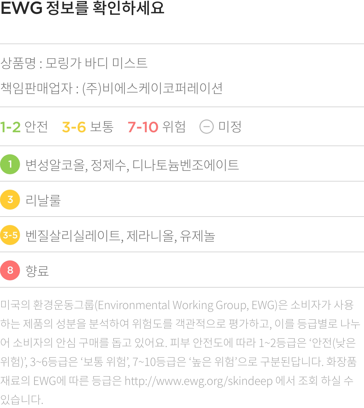Click the seller (주)비에스케이코퍼레이션 text
364x408 pixels.
click(152, 88)
